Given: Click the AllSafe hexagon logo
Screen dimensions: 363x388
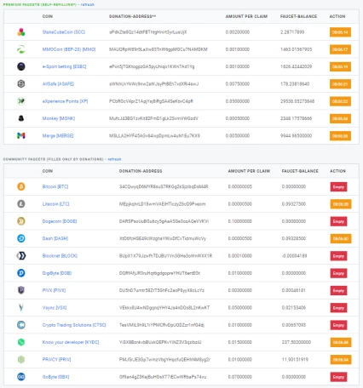Looking at the screenshot, I should (x=21, y=84).
